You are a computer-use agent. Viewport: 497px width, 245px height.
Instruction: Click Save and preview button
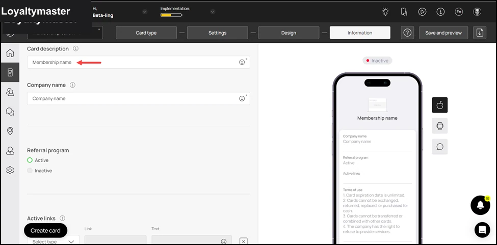443,33
